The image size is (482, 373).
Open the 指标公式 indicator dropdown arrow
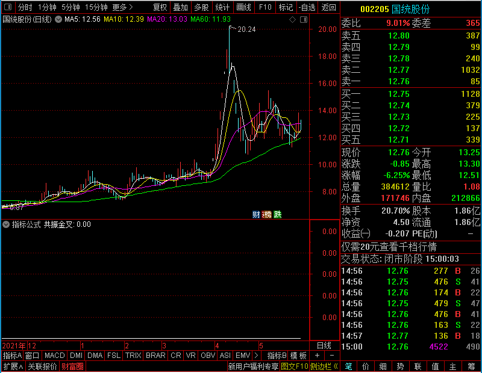(x=6, y=224)
